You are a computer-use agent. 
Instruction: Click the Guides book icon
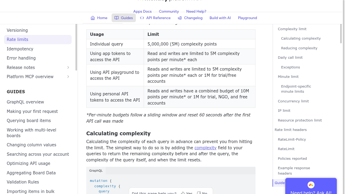click(x=116, y=18)
